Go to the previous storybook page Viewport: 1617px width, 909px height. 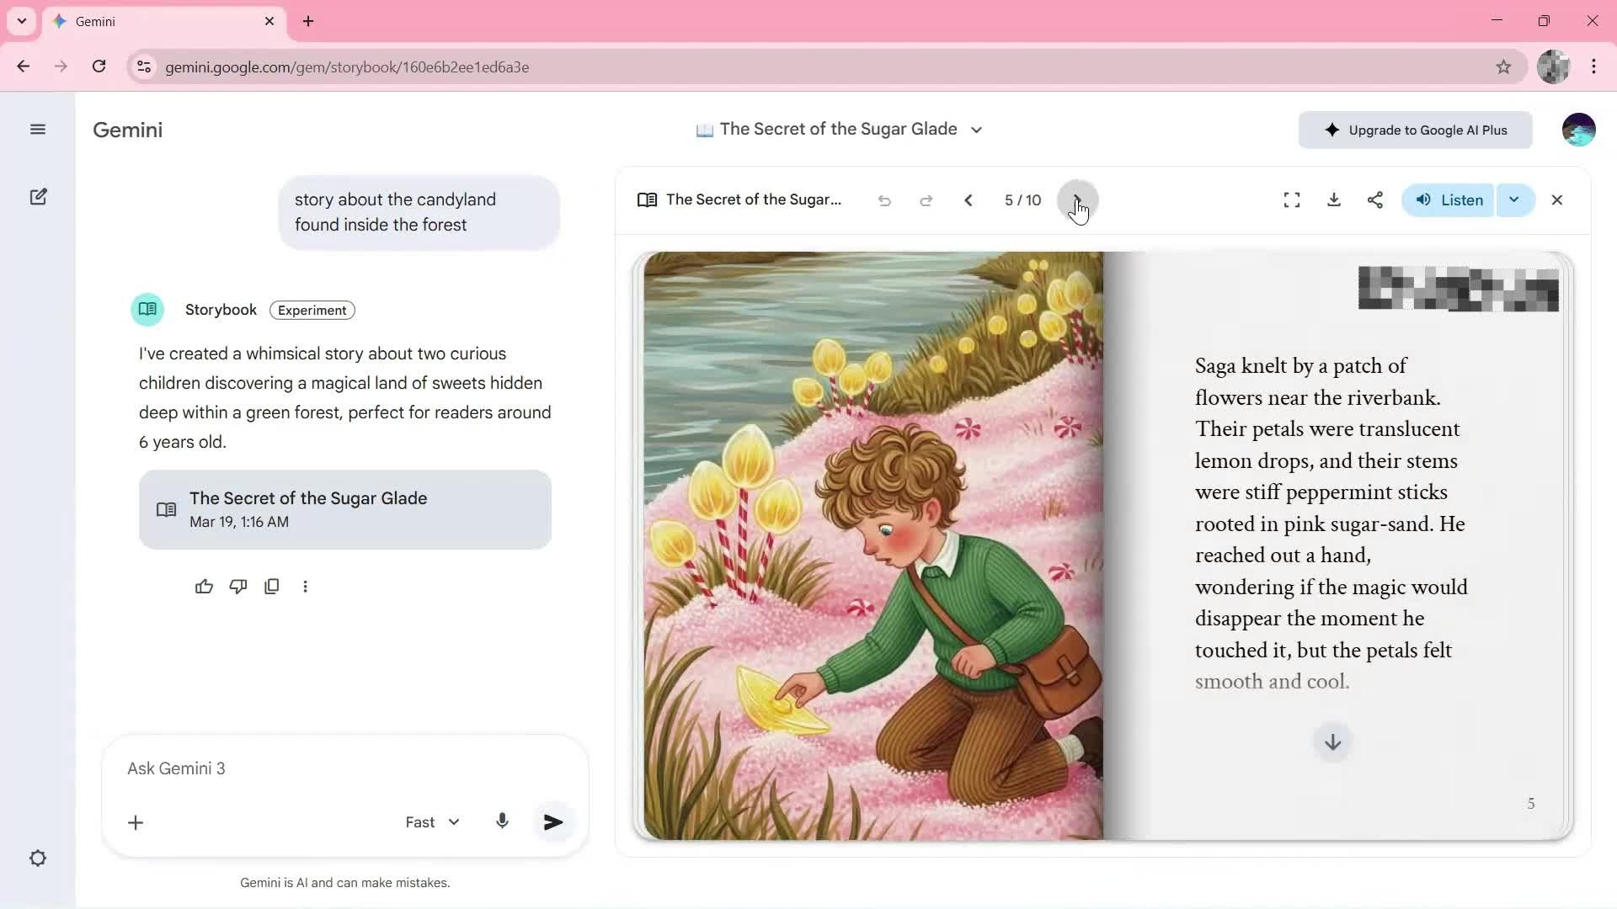pos(968,200)
